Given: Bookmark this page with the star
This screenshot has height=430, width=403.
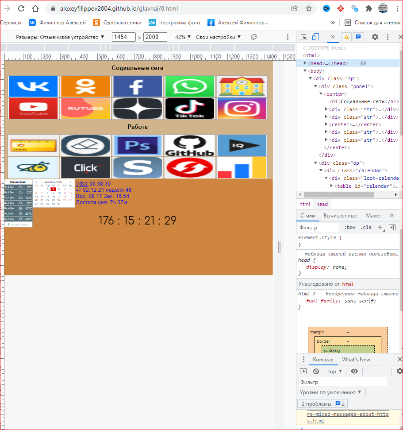Looking at the screenshot, I should pos(309,8).
